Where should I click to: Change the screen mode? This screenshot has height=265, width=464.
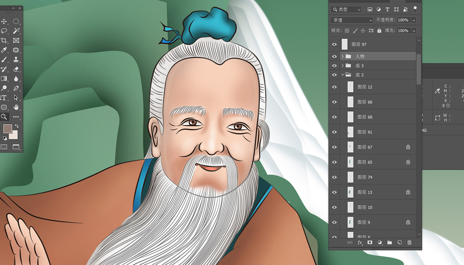(16, 147)
